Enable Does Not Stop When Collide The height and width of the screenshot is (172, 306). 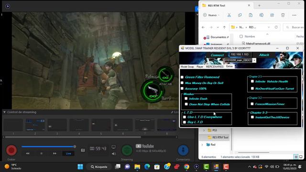[186, 104]
